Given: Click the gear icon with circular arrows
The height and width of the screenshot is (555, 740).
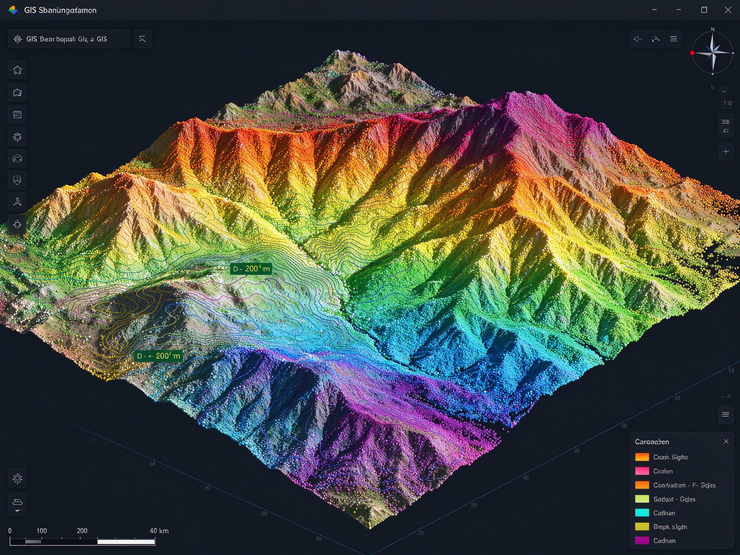Looking at the screenshot, I should click(x=18, y=137).
